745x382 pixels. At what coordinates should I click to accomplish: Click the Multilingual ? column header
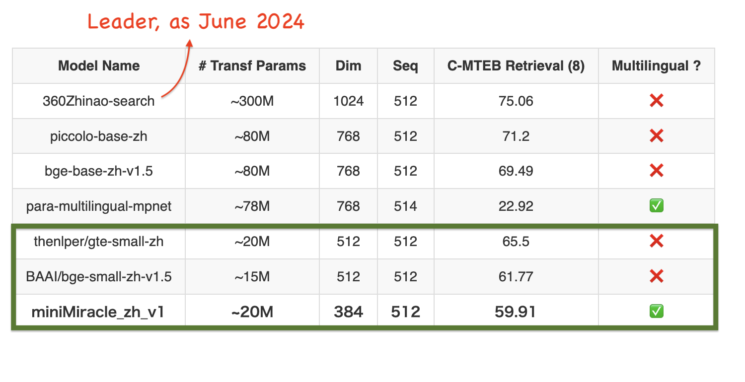[656, 66]
